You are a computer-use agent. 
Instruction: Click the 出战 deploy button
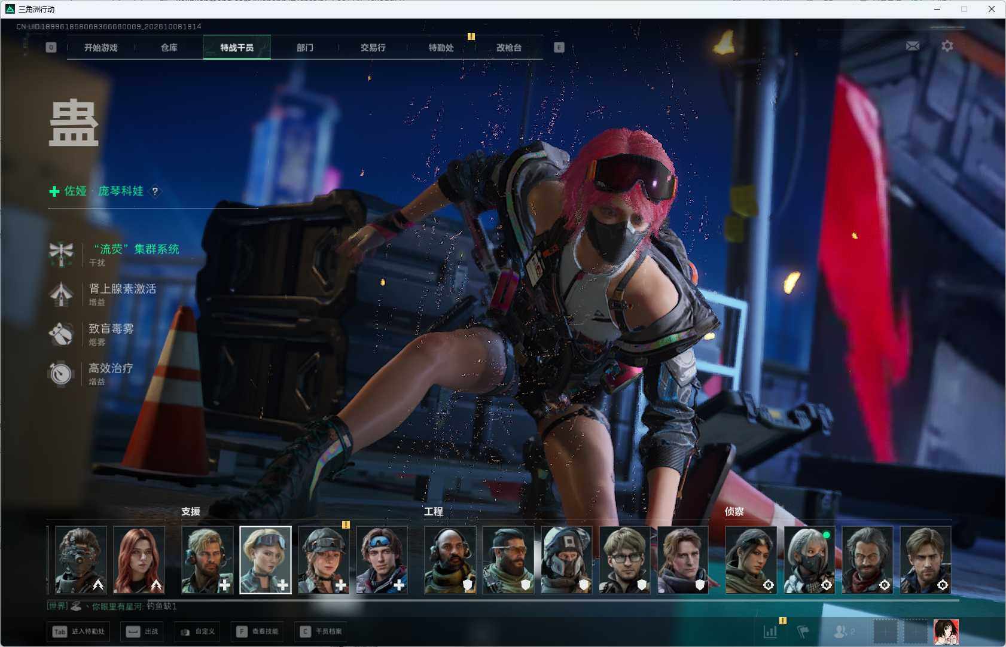coord(142,631)
